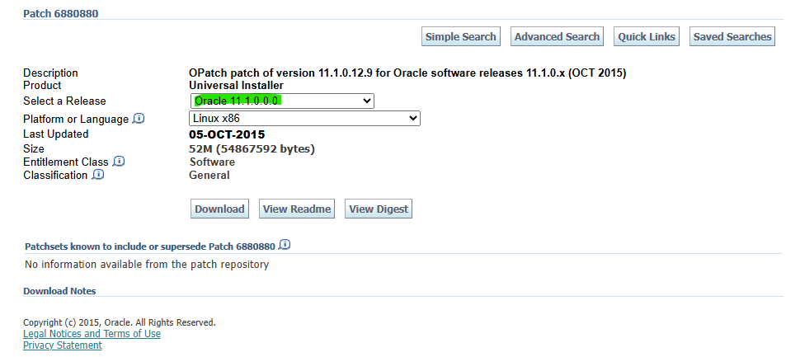This screenshot has width=800, height=357.
Task: Open Legal Notices and Terms of Use link
Action: 92,334
